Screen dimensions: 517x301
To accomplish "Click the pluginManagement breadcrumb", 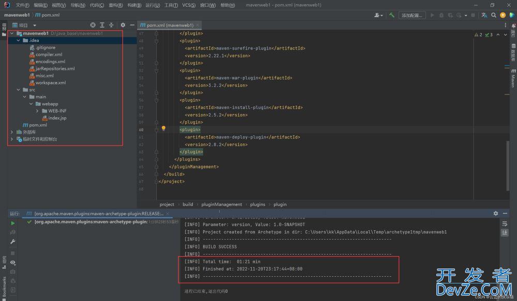I will (x=222, y=204).
